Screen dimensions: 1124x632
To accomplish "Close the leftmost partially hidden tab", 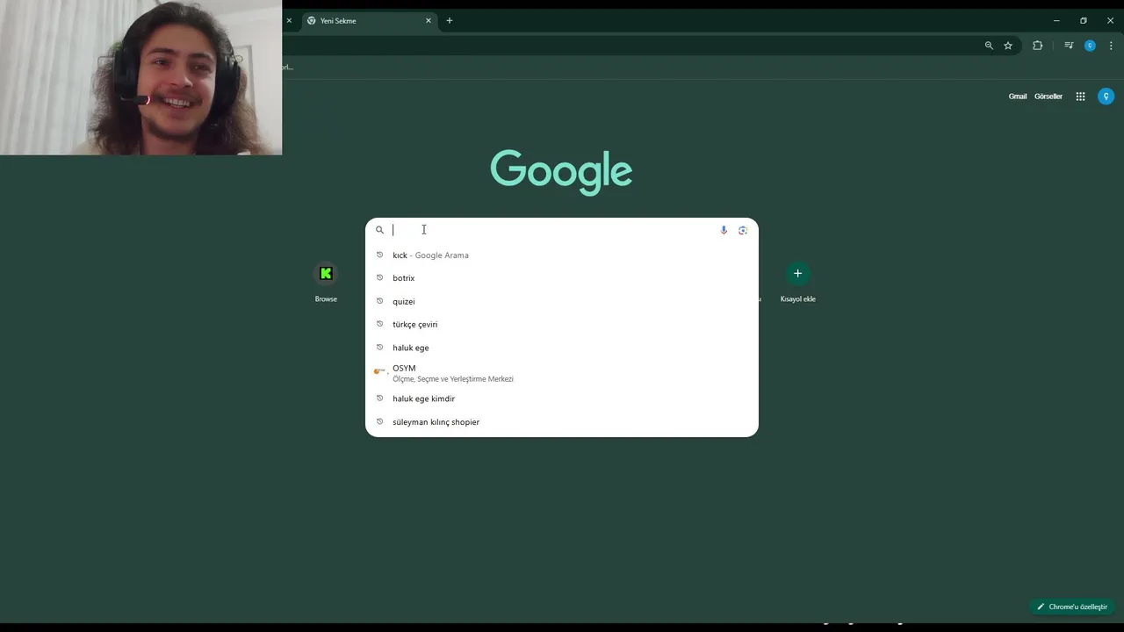I will 289,20.
